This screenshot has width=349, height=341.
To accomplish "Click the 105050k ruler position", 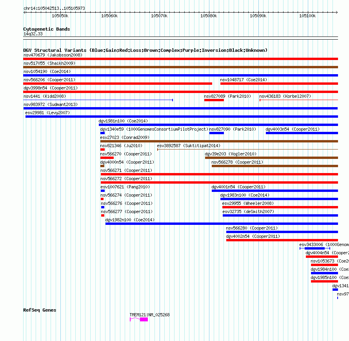I will (x=60, y=16).
